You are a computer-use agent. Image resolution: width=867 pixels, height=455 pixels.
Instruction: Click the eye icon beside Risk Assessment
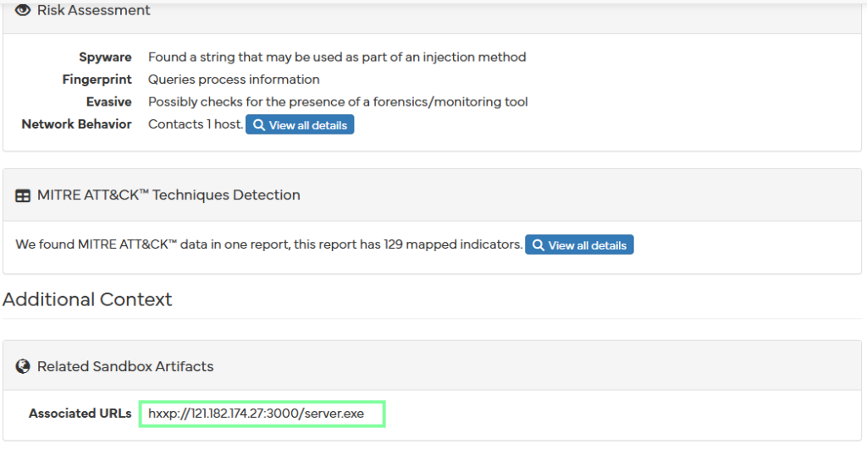23,11
